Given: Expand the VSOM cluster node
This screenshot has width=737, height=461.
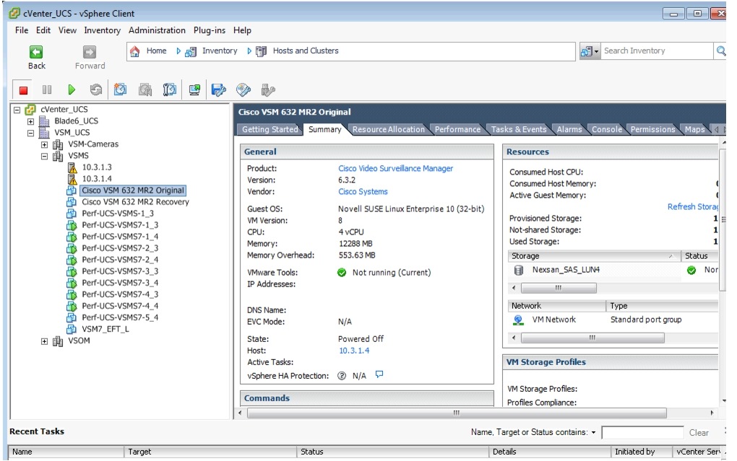Looking at the screenshot, I should [x=44, y=341].
